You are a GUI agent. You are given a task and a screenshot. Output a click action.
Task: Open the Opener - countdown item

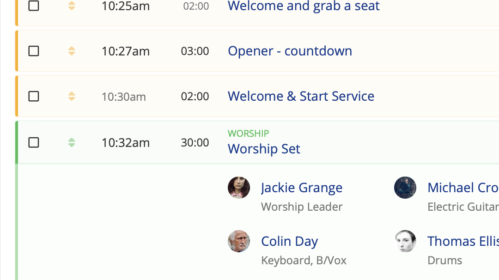[x=290, y=51]
